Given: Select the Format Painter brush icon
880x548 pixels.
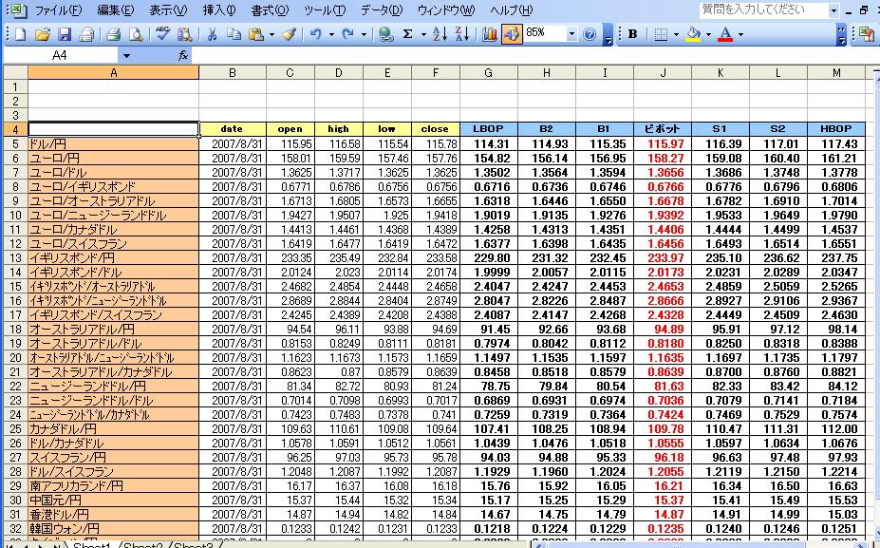Looking at the screenshot, I should click(290, 35).
